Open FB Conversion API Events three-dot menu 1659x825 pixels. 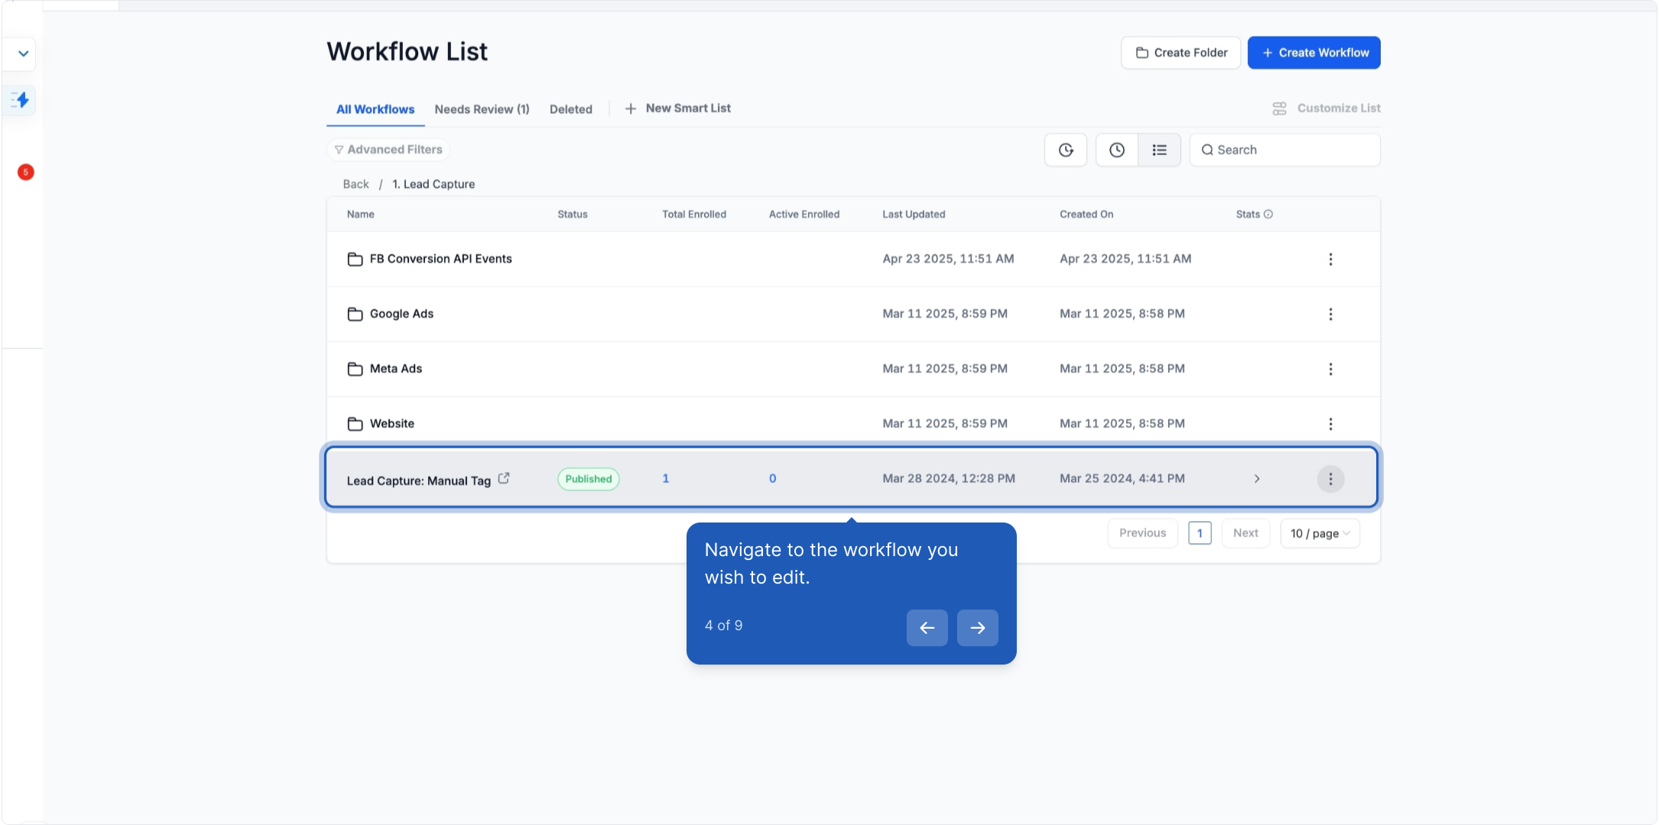pyautogui.click(x=1330, y=259)
